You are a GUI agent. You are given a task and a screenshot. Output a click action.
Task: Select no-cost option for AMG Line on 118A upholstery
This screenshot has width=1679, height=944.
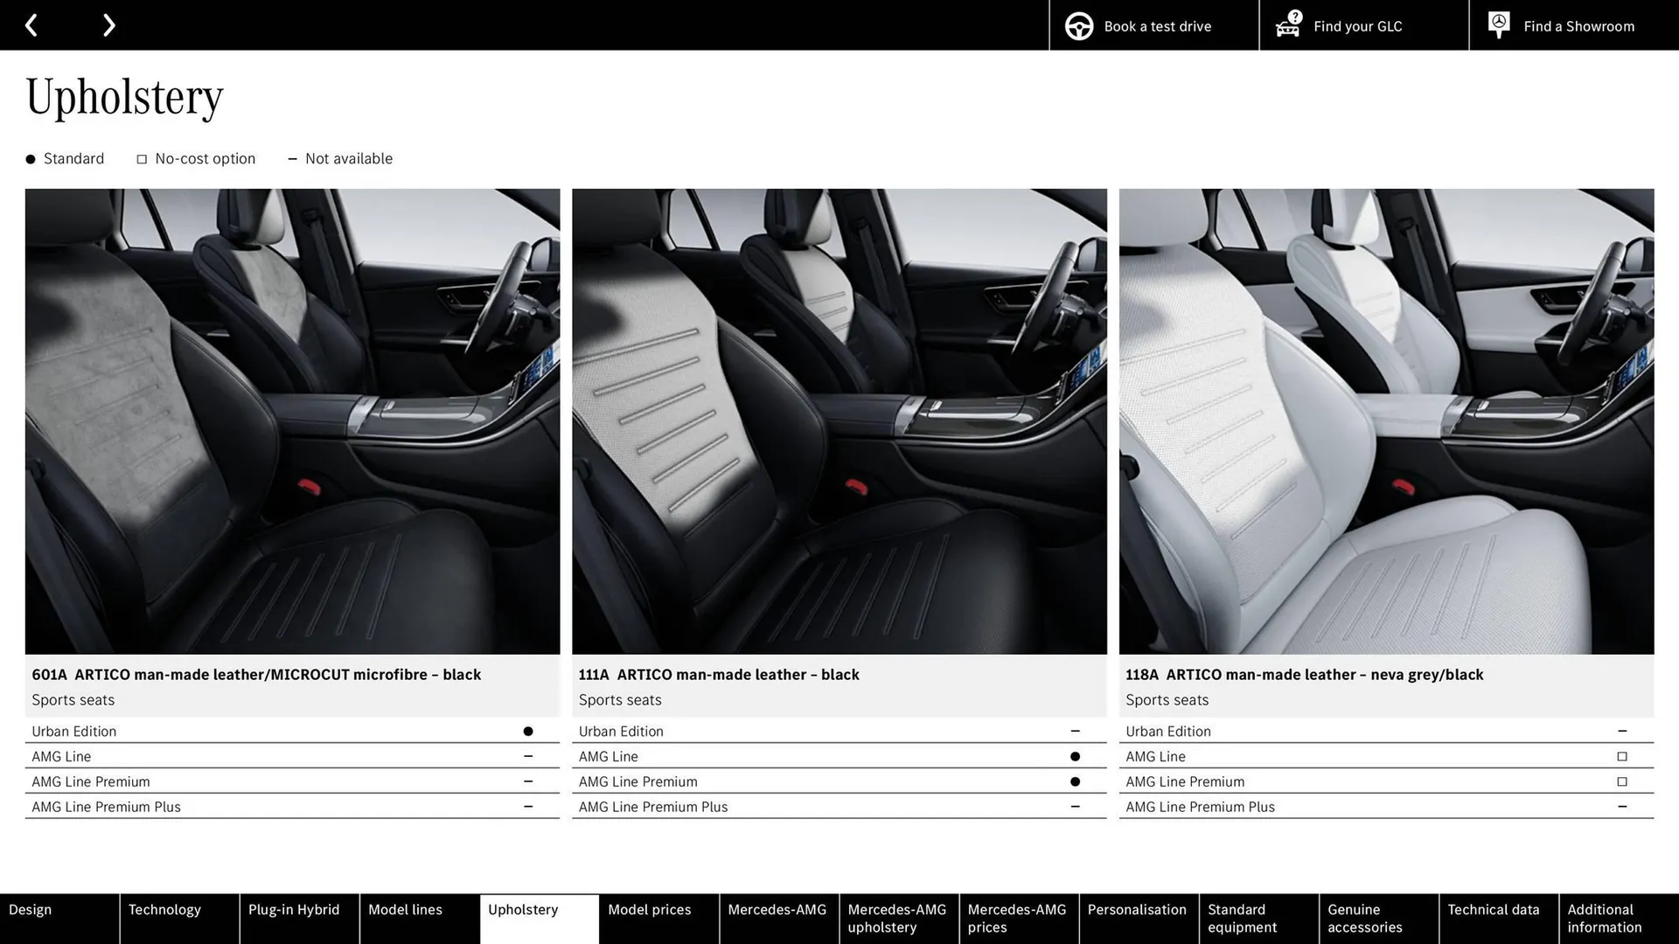[1623, 756]
